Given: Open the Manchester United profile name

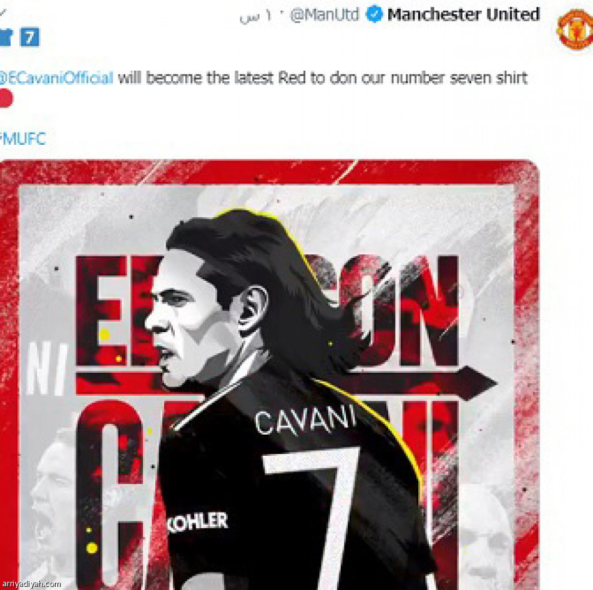Looking at the screenshot, I should 464,15.
